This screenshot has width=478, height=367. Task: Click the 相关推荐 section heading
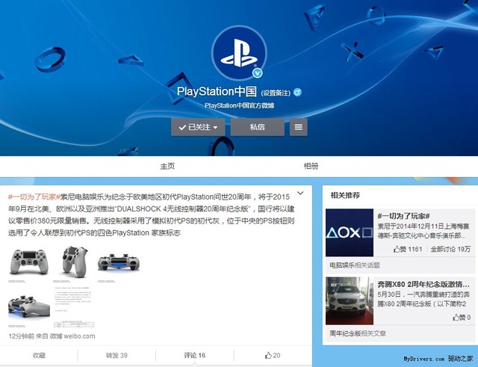coord(345,195)
